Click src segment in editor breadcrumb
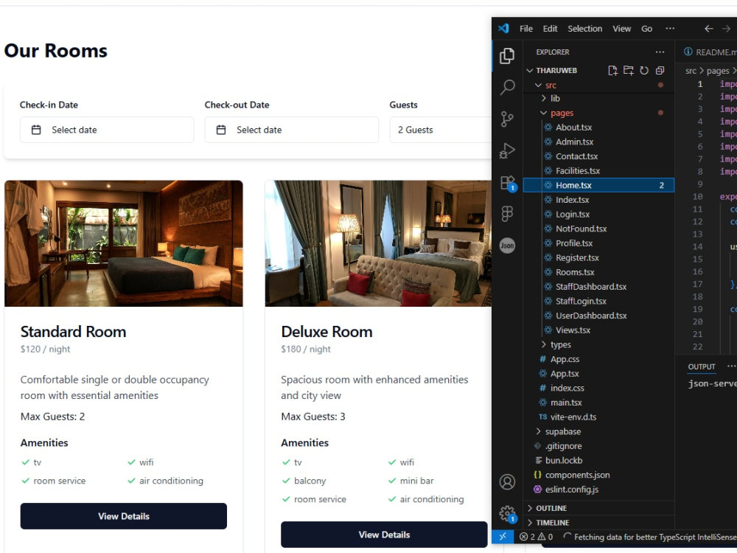Screen dimensions: 737x553 coord(691,71)
